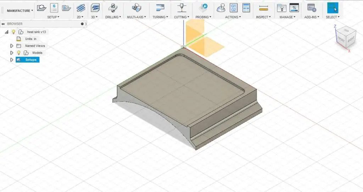Click the Simulate icon in Actions
This screenshot has width=363, height=192.
(221, 8)
